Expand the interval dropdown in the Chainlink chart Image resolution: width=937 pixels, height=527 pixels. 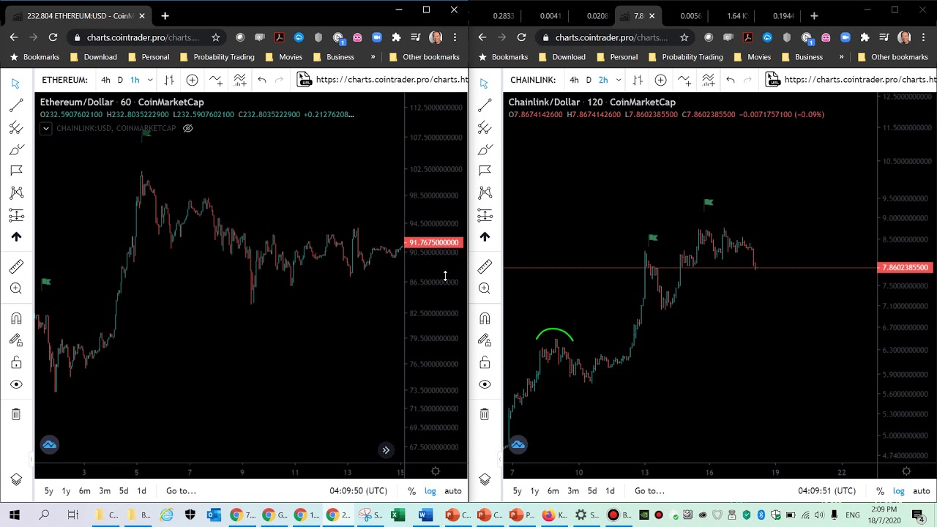click(619, 80)
